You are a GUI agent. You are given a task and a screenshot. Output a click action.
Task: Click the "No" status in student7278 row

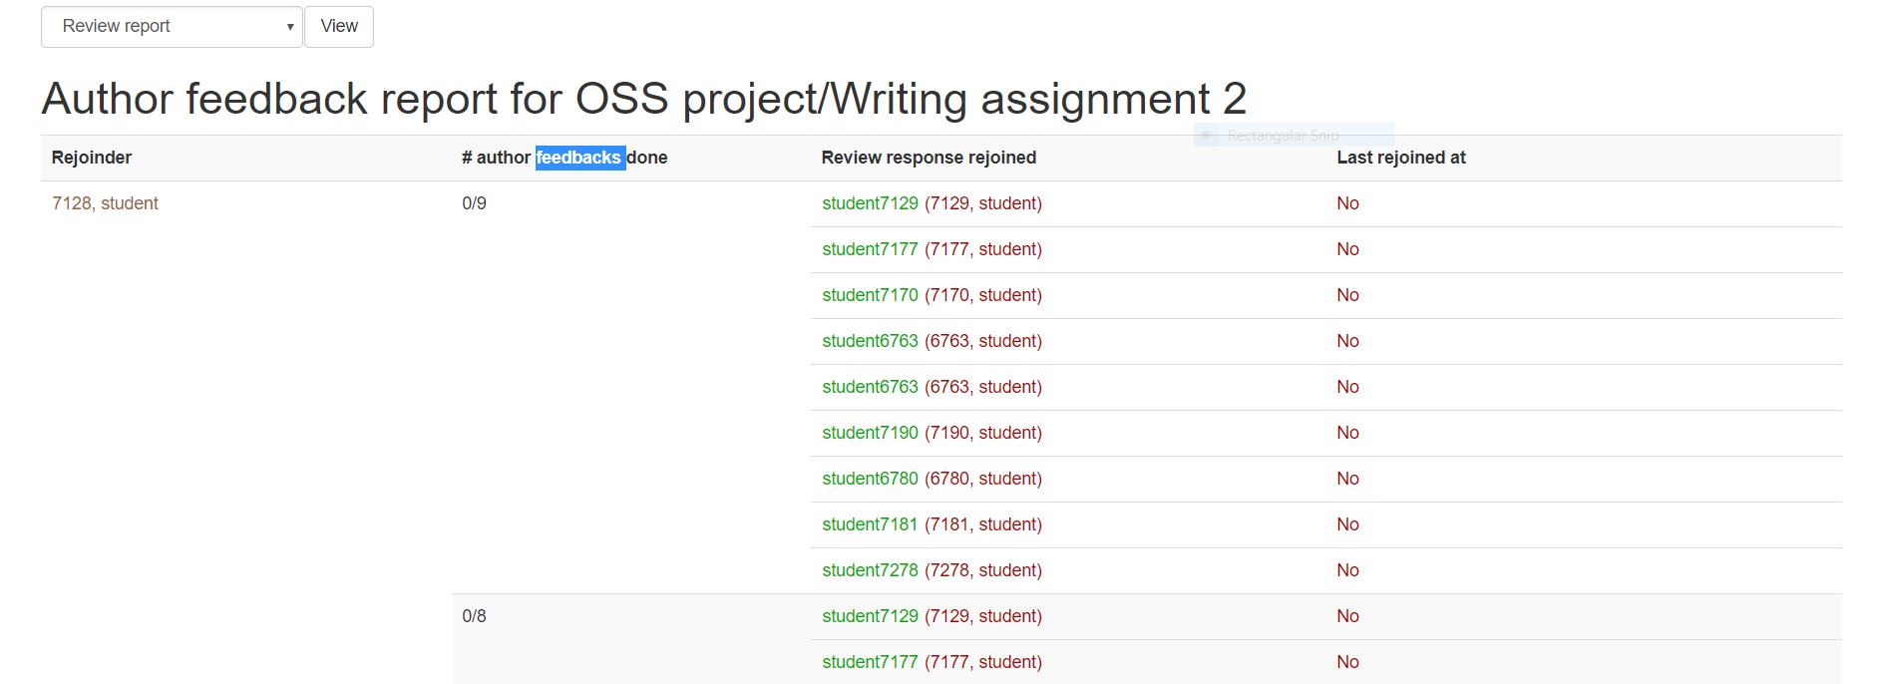pyautogui.click(x=1347, y=570)
